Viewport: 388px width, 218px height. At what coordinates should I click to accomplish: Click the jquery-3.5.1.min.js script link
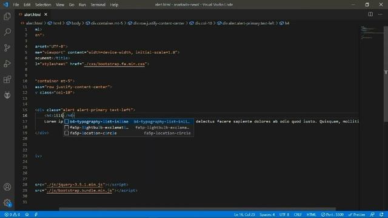point(75,184)
